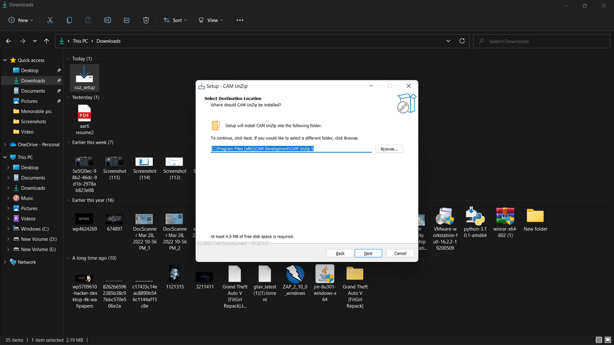Click Next in the CAM UnZip setup
The height and width of the screenshot is (345, 614).
pyautogui.click(x=368, y=253)
